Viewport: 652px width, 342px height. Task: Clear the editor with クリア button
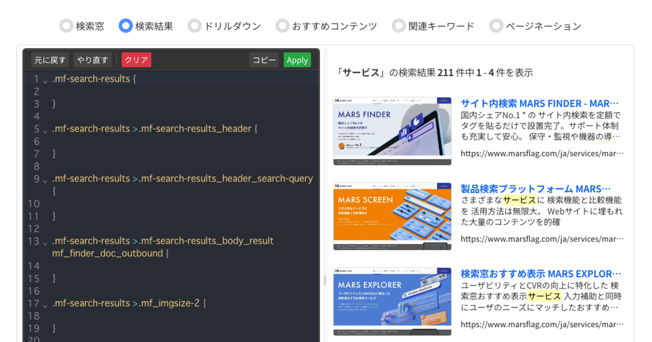[x=136, y=60]
